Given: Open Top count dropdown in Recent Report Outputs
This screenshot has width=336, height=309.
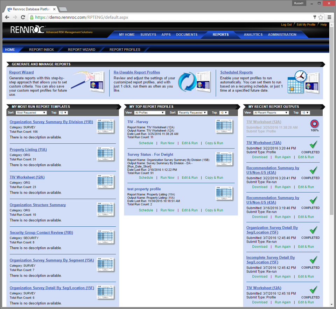Looking at the screenshot, I should click(305, 112).
